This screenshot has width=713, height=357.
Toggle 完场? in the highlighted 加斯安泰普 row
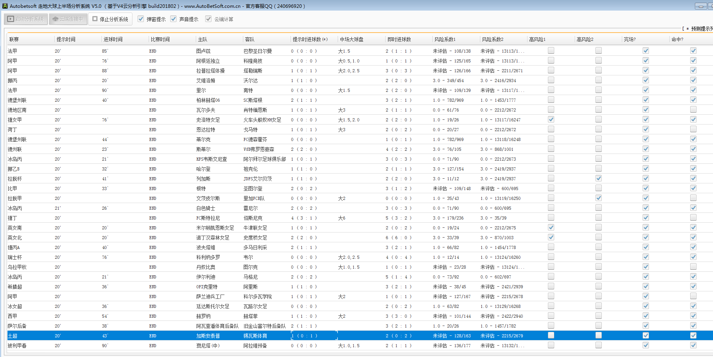tap(645, 335)
